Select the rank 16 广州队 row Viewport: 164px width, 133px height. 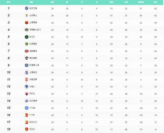[x=81, y=115]
